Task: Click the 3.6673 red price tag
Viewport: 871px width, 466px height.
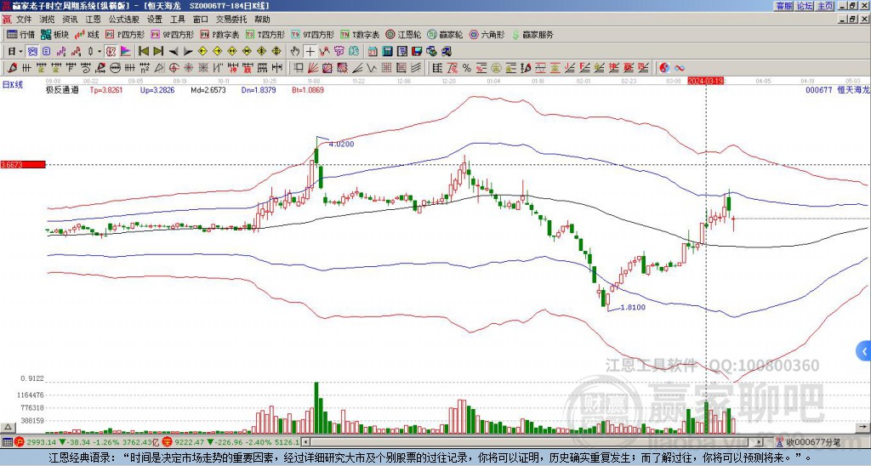Action: coord(23,164)
